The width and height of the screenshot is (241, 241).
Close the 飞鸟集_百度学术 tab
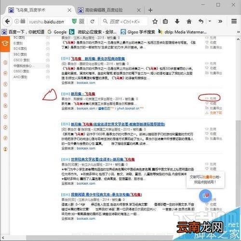coord(69,10)
